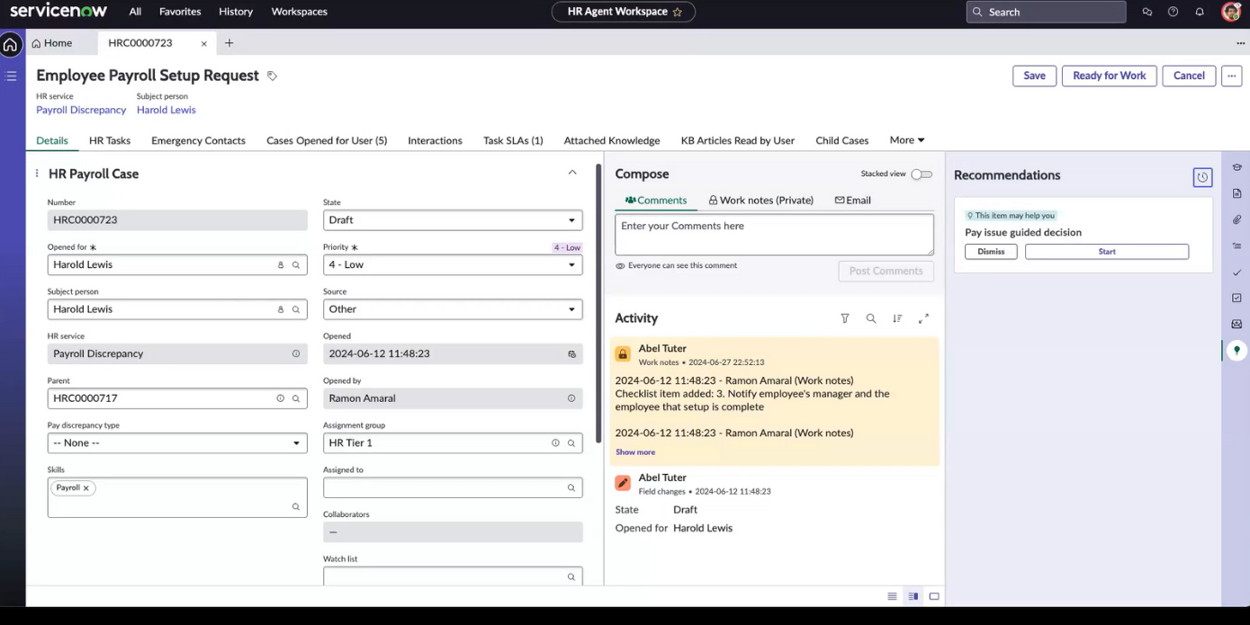Open the help question mark icon
Viewport: 1250px width, 625px height.
pyautogui.click(x=1173, y=12)
